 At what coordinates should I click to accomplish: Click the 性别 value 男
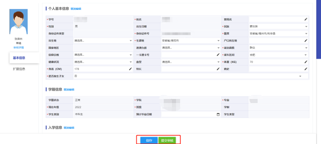pos(76,26)
